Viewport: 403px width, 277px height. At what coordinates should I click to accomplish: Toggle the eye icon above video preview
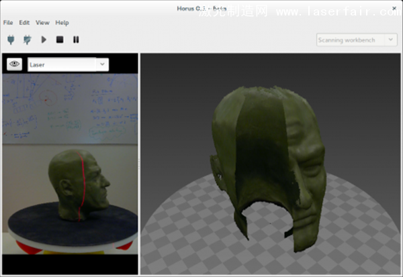coord(14,64)
